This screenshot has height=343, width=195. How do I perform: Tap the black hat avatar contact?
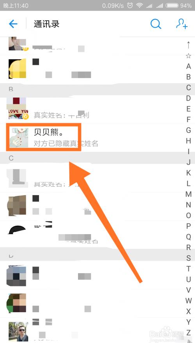(x=17, y=230)
